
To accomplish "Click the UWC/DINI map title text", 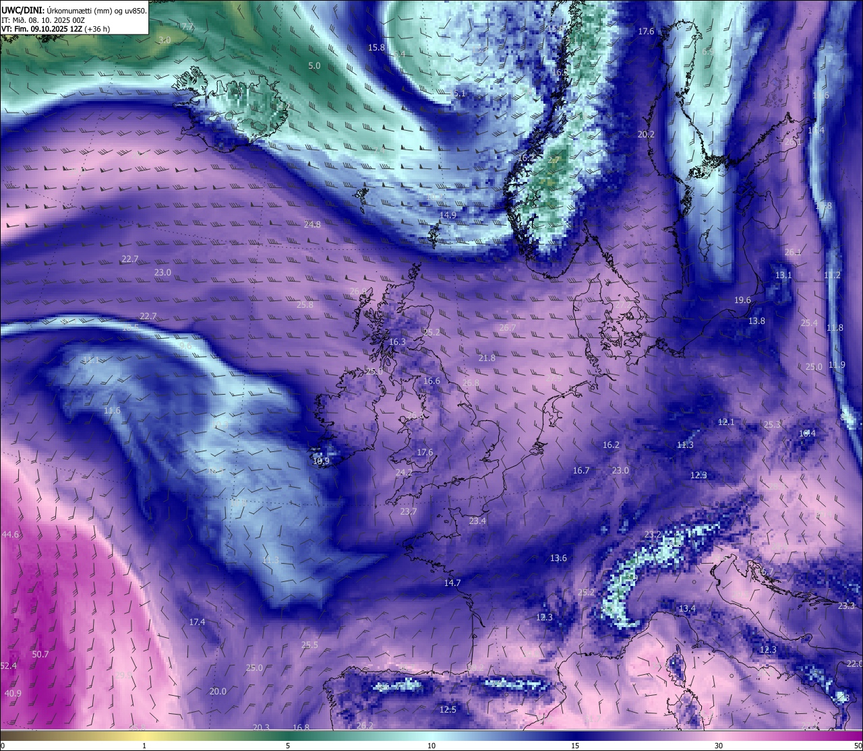I will click(73, 11).
